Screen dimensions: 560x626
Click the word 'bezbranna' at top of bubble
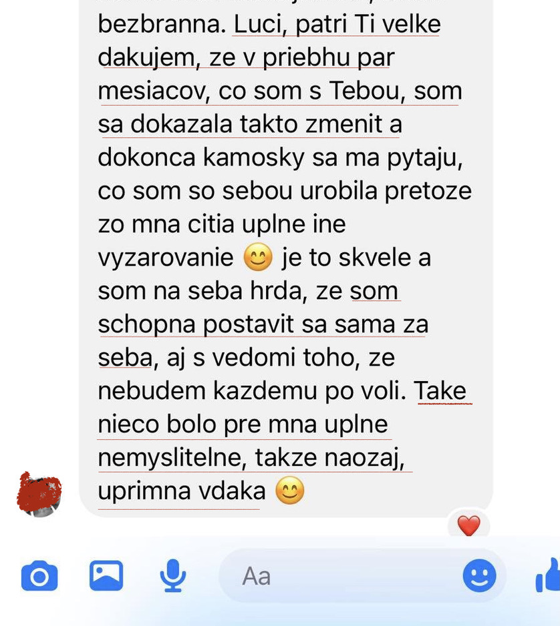[x=159, y=24]
